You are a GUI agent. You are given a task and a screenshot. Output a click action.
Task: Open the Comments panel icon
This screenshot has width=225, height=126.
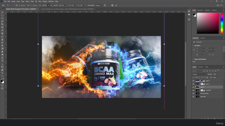pos(189,15)
